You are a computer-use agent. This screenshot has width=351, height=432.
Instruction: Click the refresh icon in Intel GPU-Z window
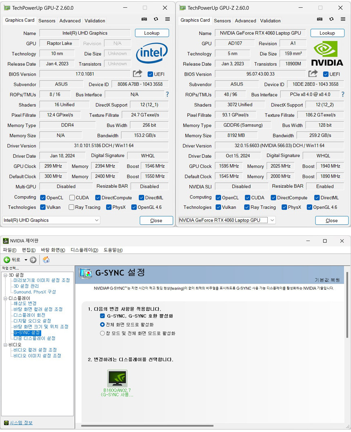point(156,19)
